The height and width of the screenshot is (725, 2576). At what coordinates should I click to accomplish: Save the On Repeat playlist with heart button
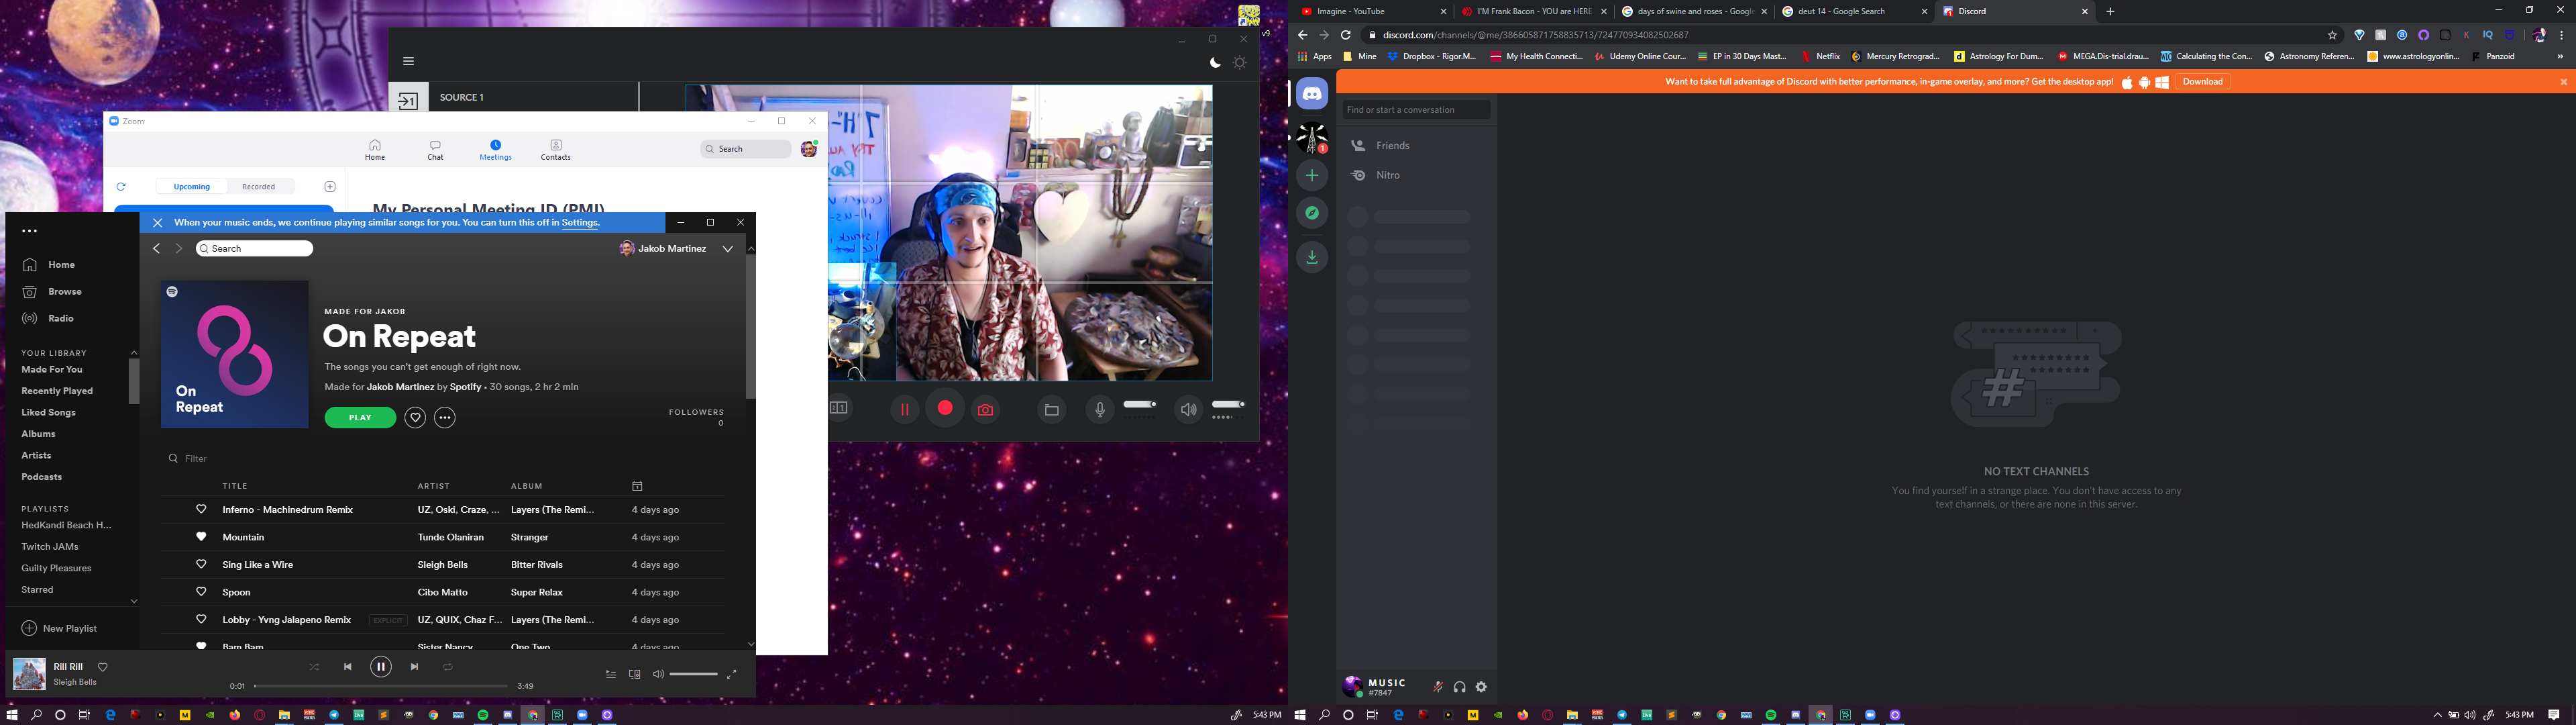[x=415, y=418]
